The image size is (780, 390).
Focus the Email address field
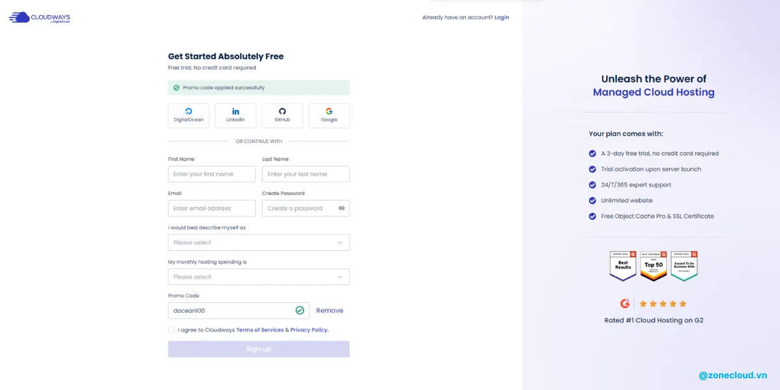click(x=212, y=209)
